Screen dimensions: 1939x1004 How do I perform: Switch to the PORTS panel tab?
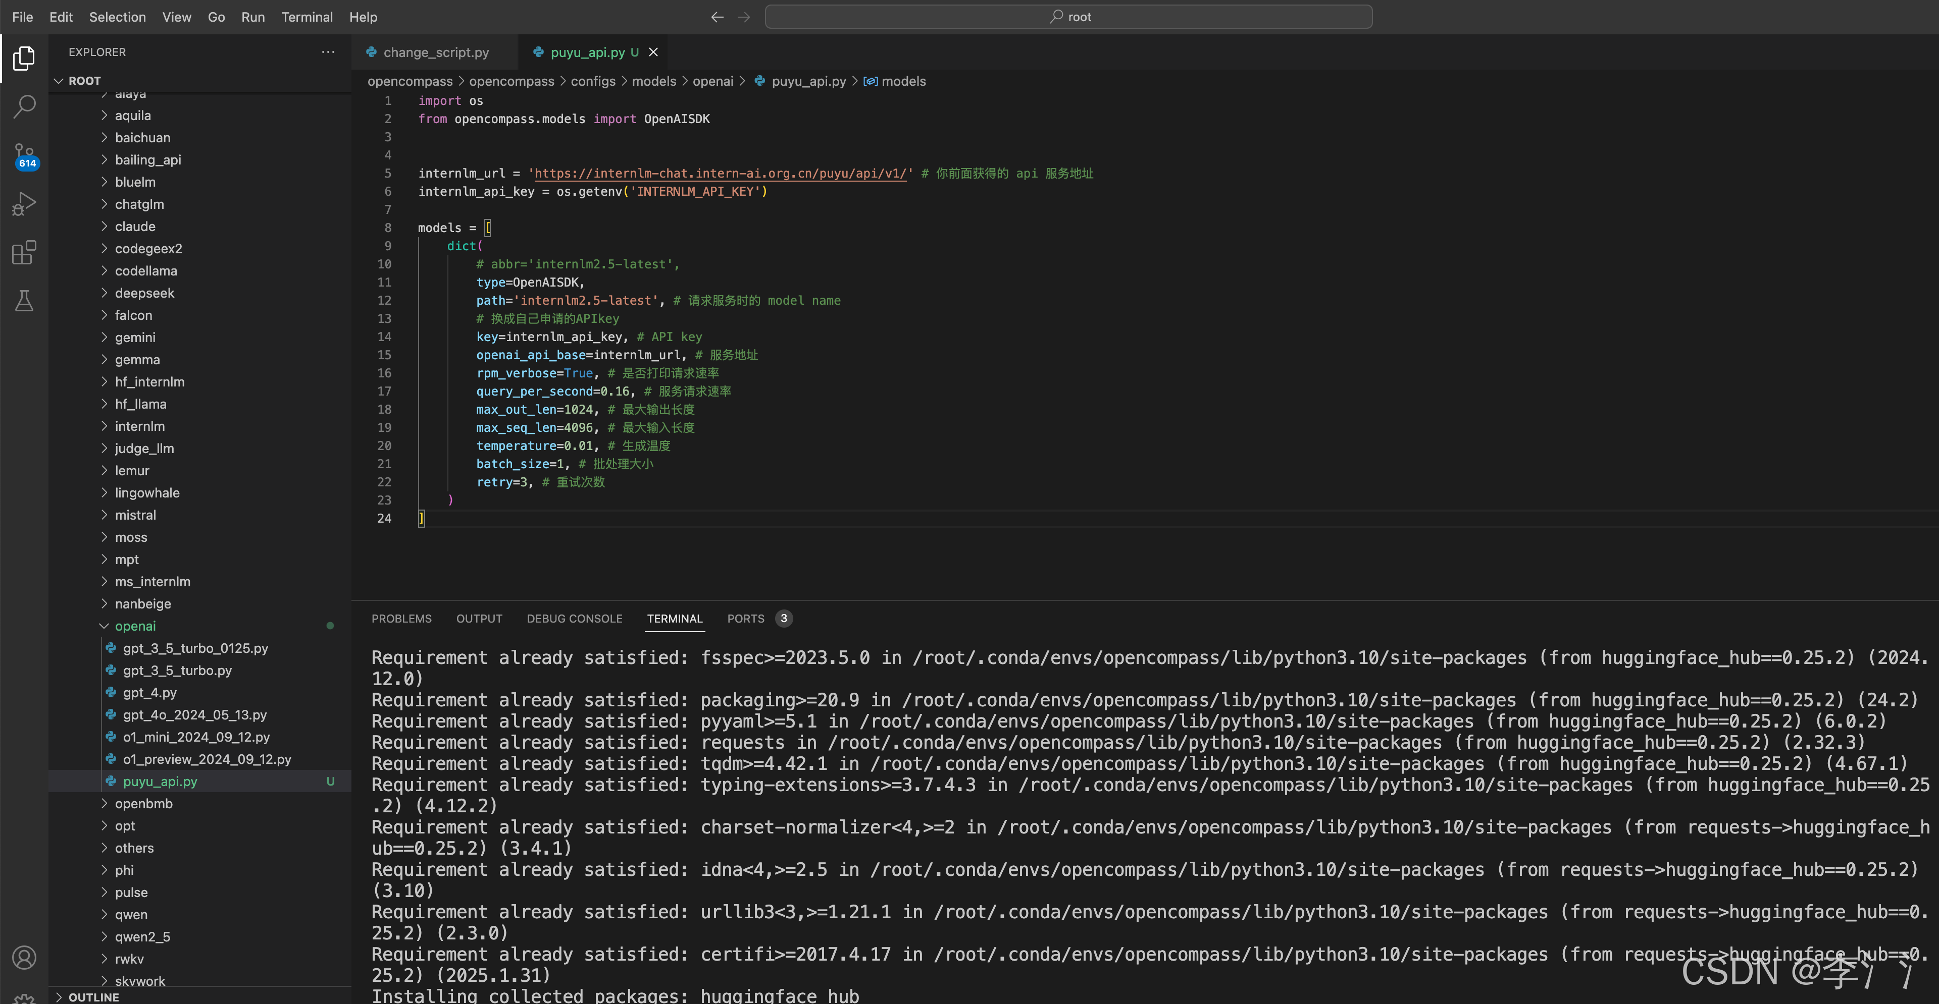744,618
